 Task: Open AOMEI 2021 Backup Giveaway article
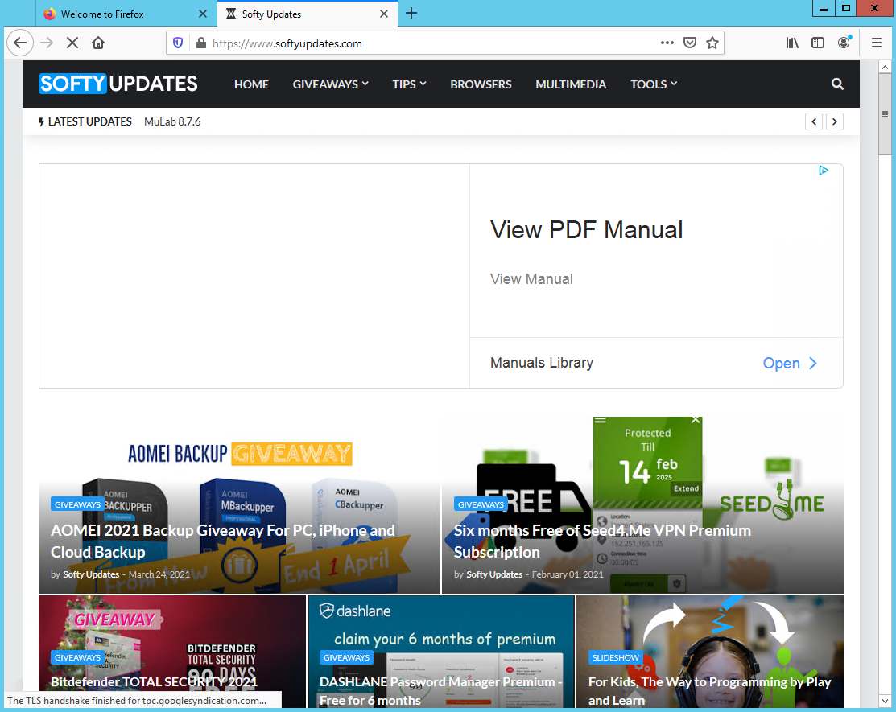coord(223,541)
